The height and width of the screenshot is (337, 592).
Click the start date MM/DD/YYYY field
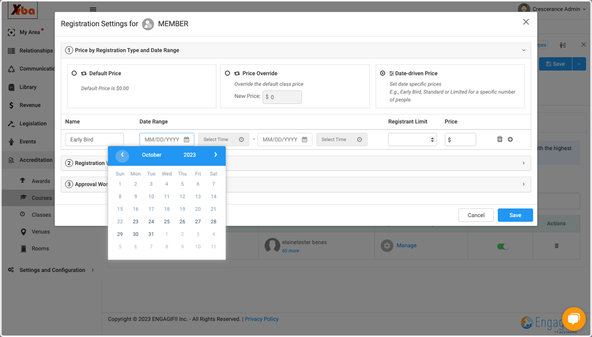coord(167,139)
